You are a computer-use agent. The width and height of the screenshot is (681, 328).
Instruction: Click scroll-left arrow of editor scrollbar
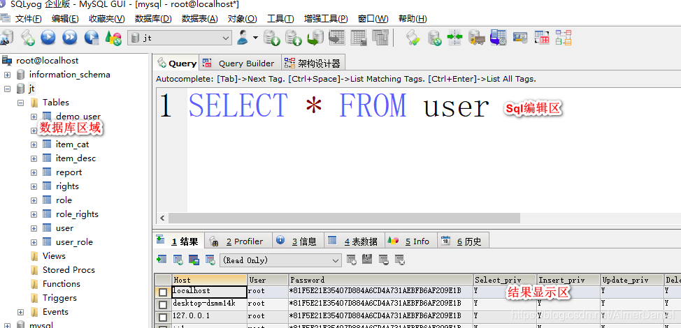(162, 218)
